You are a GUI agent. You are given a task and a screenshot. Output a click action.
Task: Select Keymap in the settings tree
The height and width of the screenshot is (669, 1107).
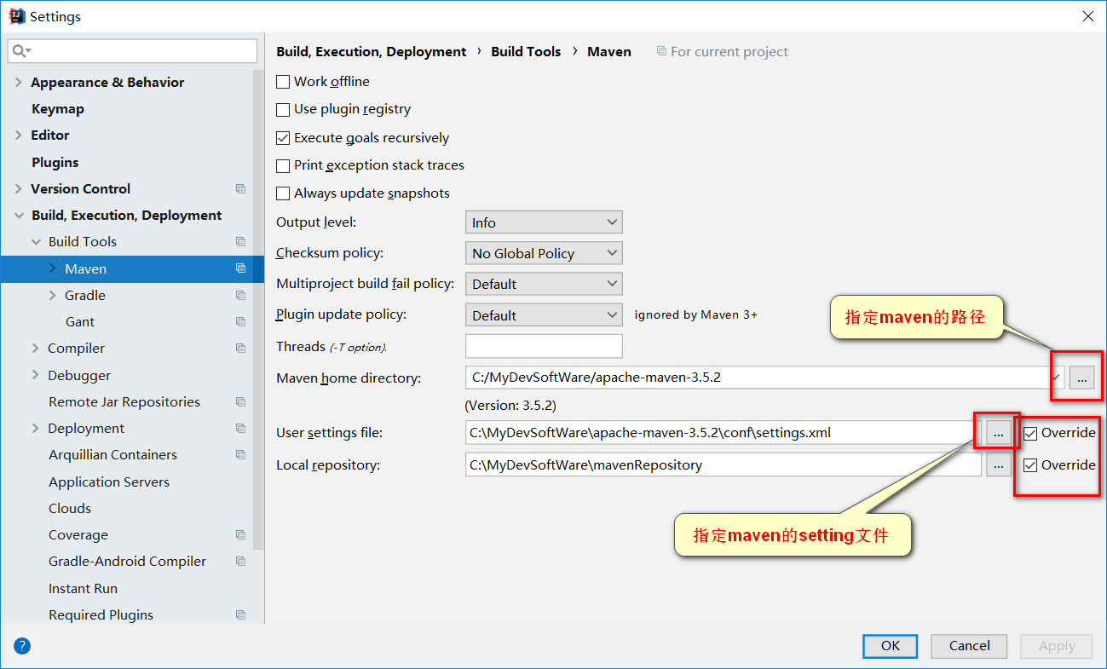point(58,109)
